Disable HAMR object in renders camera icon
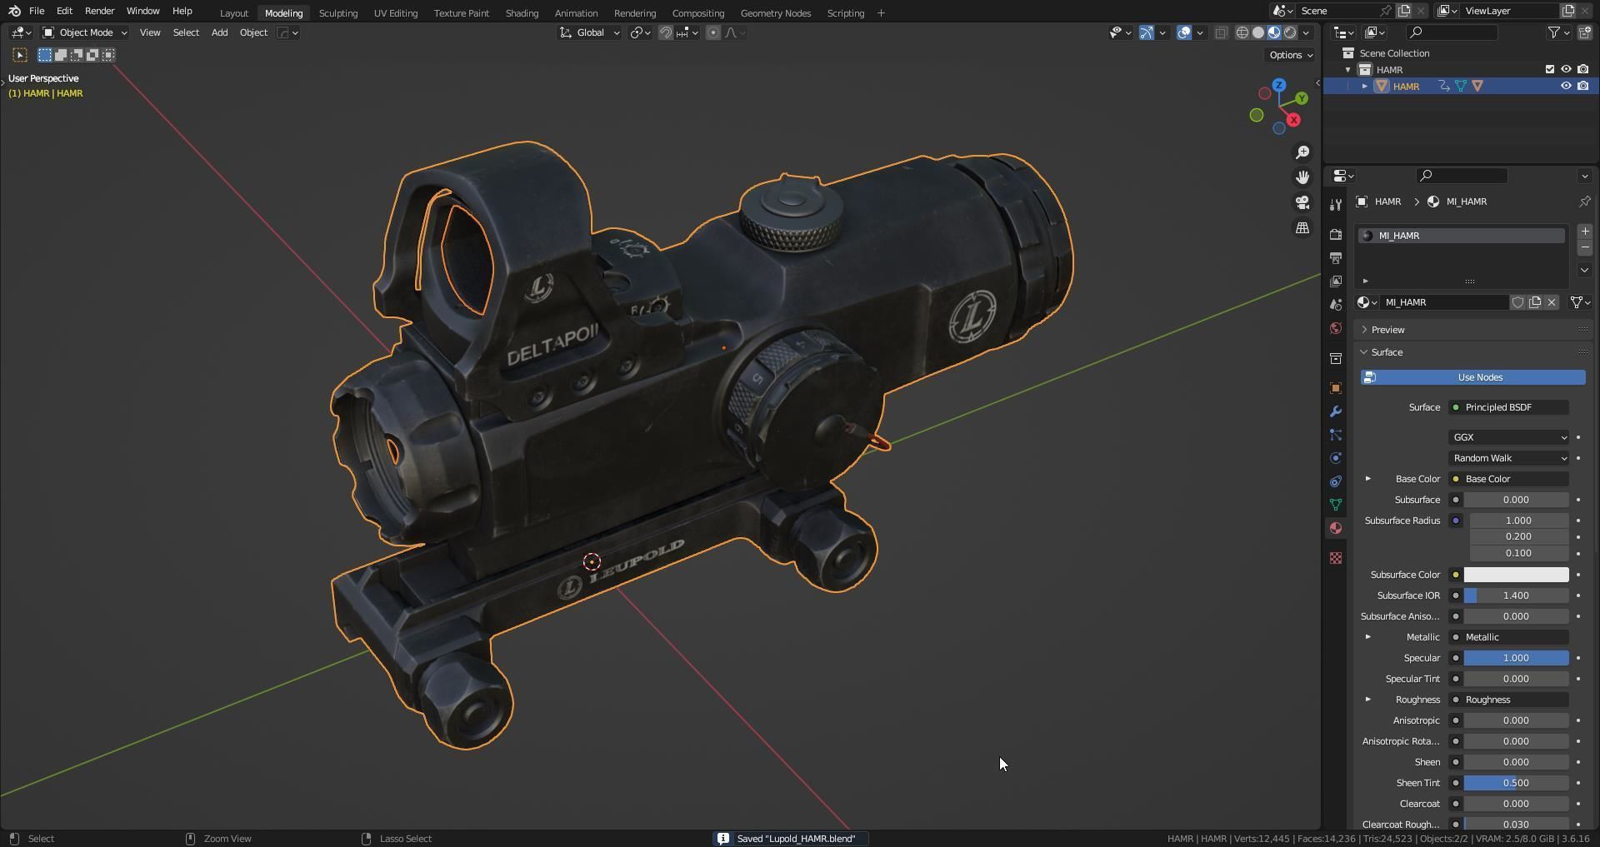This screenshot has height=847, width=1600. (x=1582, y=86)
